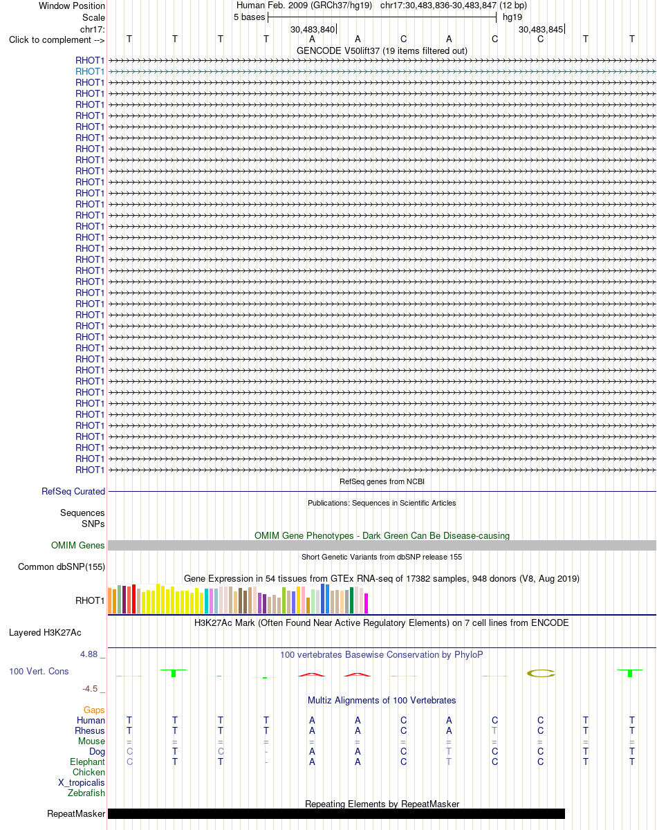Select the Chicken alignment row label
The image size is (657, 830).
pos(89,772)
